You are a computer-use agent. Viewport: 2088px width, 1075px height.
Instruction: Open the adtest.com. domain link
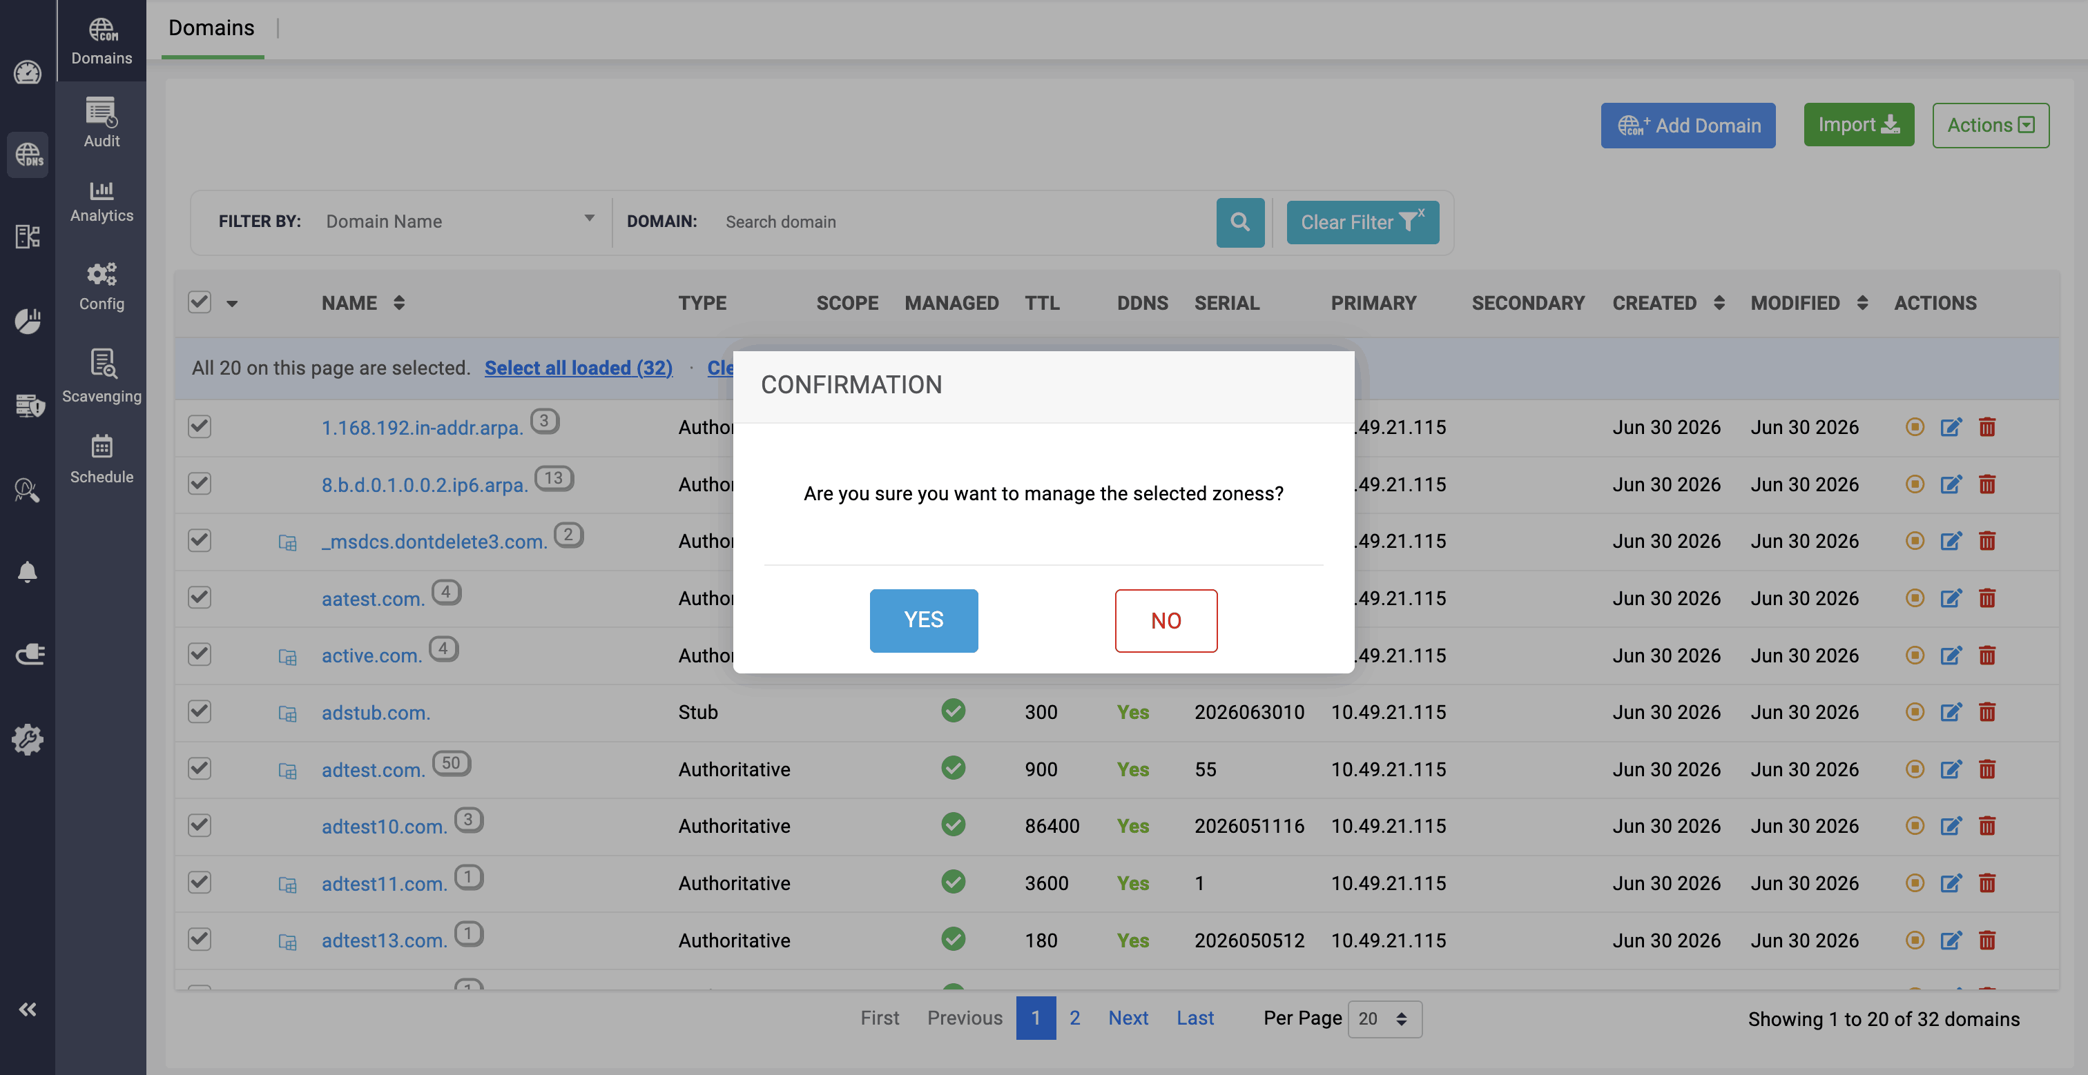point(373,769)
